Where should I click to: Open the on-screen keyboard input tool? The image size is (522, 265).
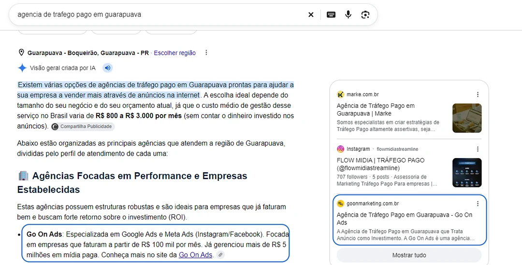(331, 15)
